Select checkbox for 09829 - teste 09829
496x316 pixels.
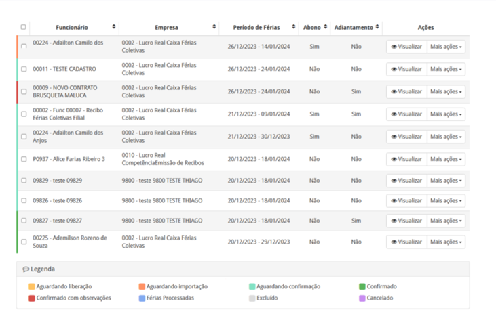(24, 181)
